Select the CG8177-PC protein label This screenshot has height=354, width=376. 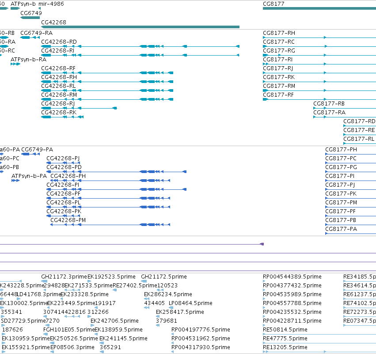(x=341, y=158)
